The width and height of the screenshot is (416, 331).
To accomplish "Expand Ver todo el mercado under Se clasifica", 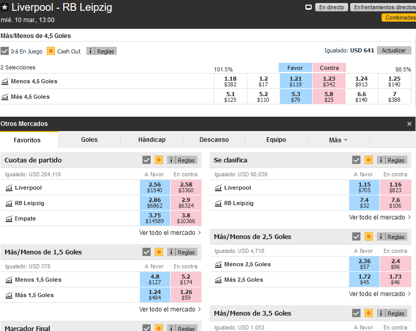I will click(380, 217).
